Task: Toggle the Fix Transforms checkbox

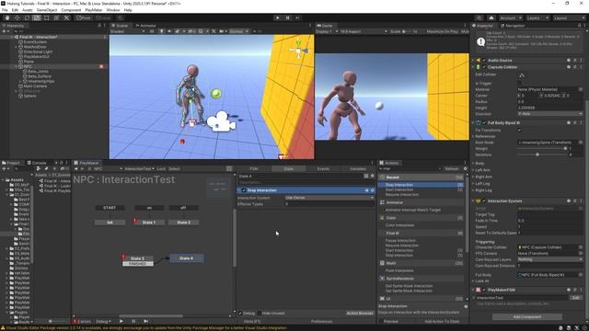Action: coord(519,130)
